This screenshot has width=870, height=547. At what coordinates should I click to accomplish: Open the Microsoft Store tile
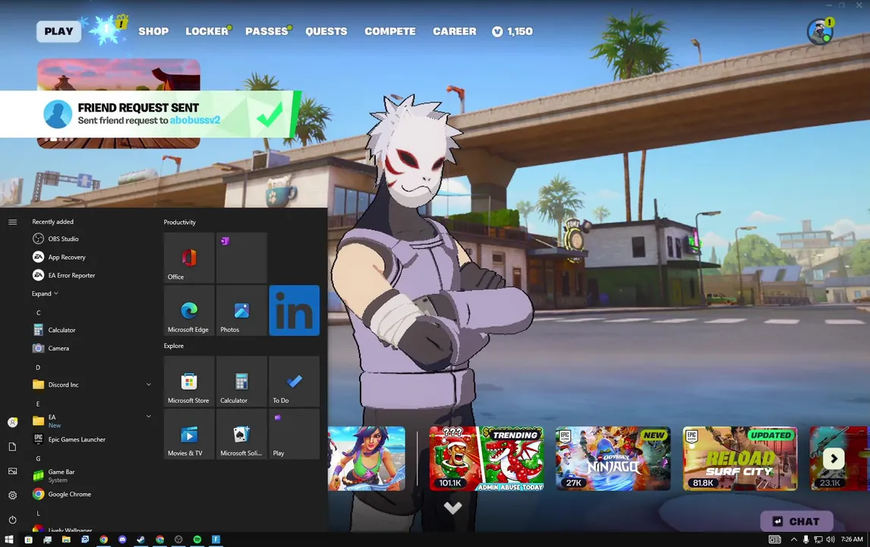[x=188, y=381]
